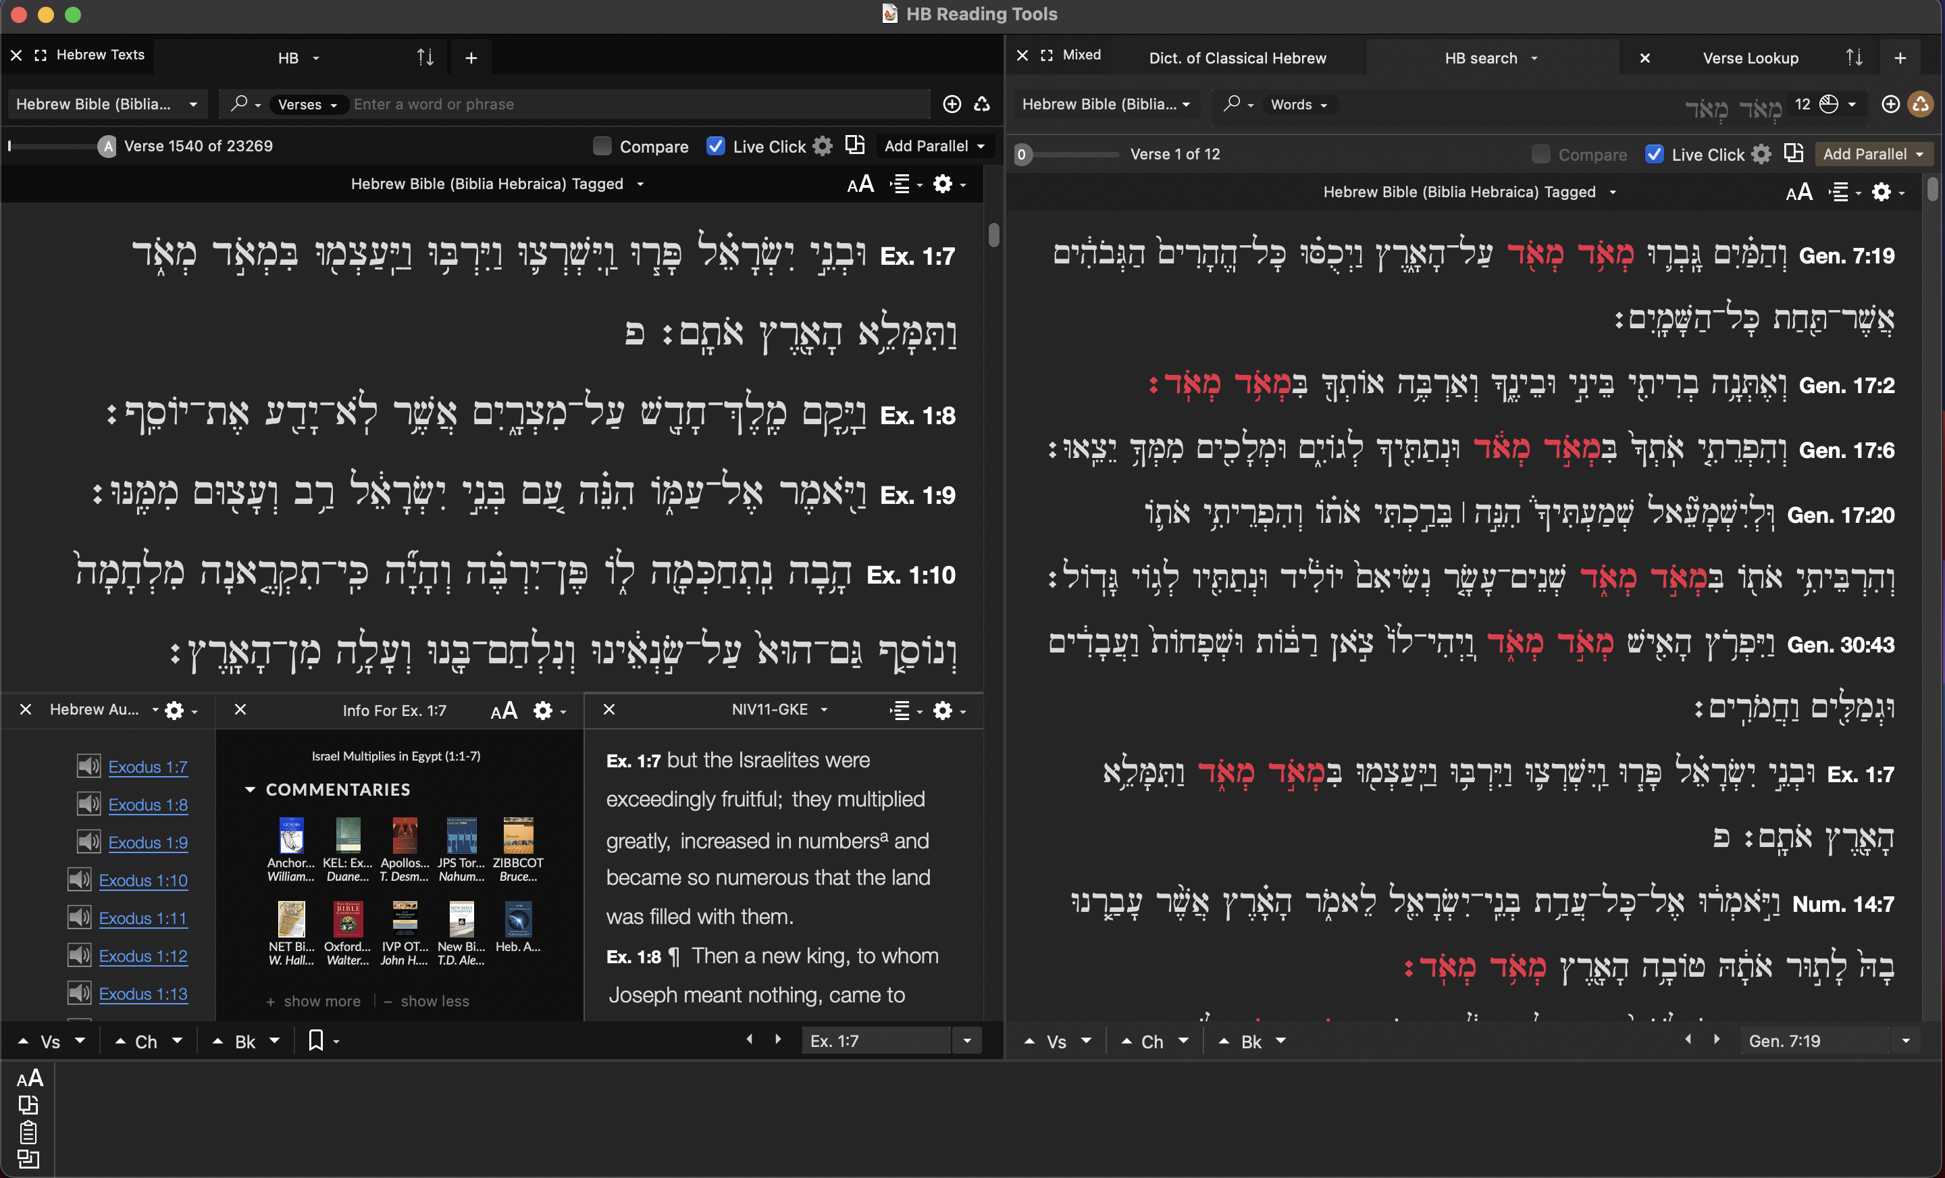Screen dimensions: 1945x1178
Task: Click the font size icon in Info pane
Action: coord(504,711)
